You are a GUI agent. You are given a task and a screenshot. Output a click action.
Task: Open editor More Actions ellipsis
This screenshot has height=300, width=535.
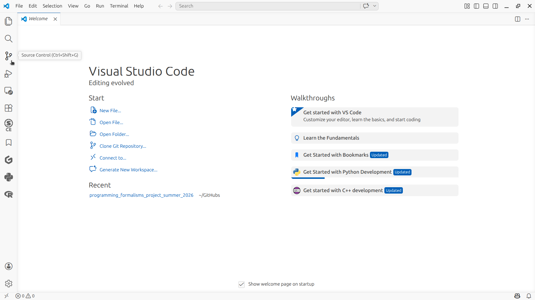pos(527,19)
